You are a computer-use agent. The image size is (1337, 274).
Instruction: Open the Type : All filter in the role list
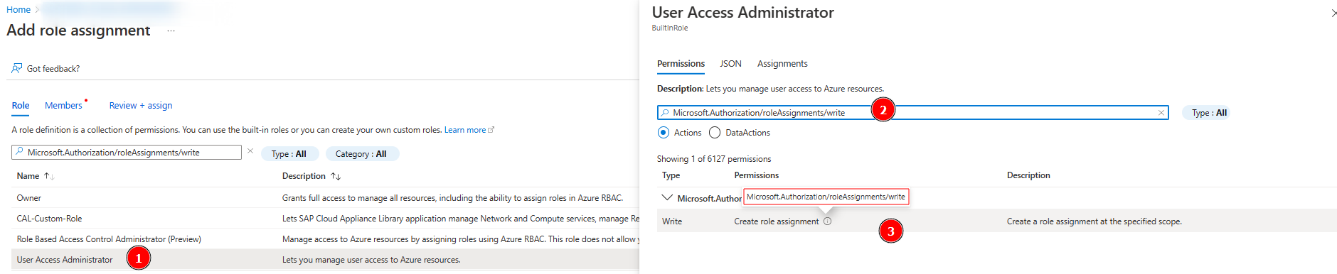(289, 154)
